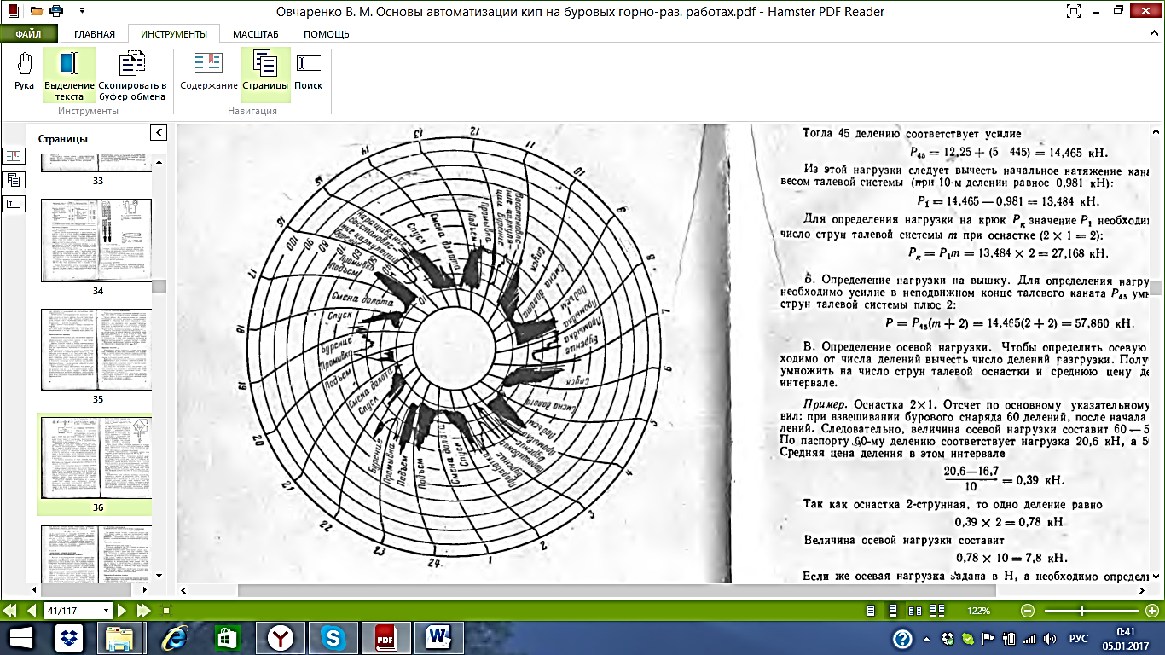
Task: Switch to two-page view mode
Action: pos(916,611)
